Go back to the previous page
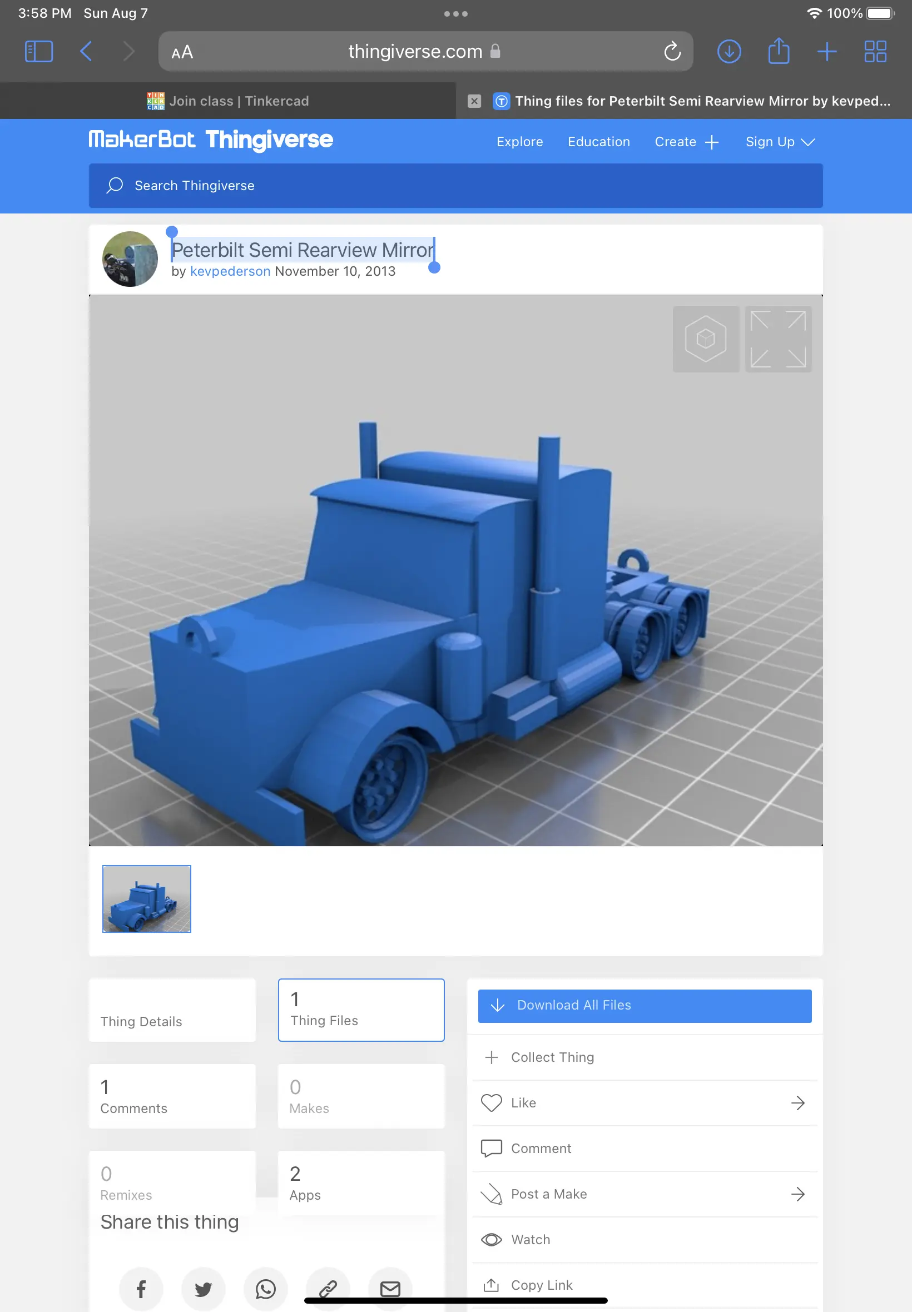The height and width of the screenshot is (1312, 912). (x=86, y=51)
